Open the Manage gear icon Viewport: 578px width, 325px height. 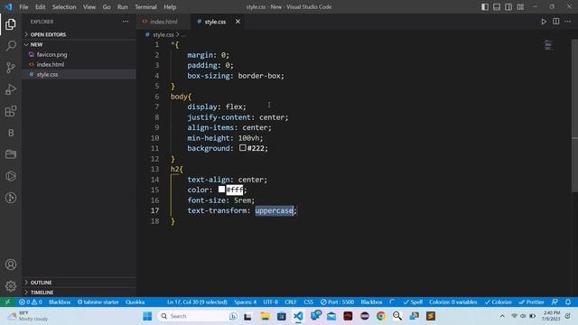(x=11, y=286)
